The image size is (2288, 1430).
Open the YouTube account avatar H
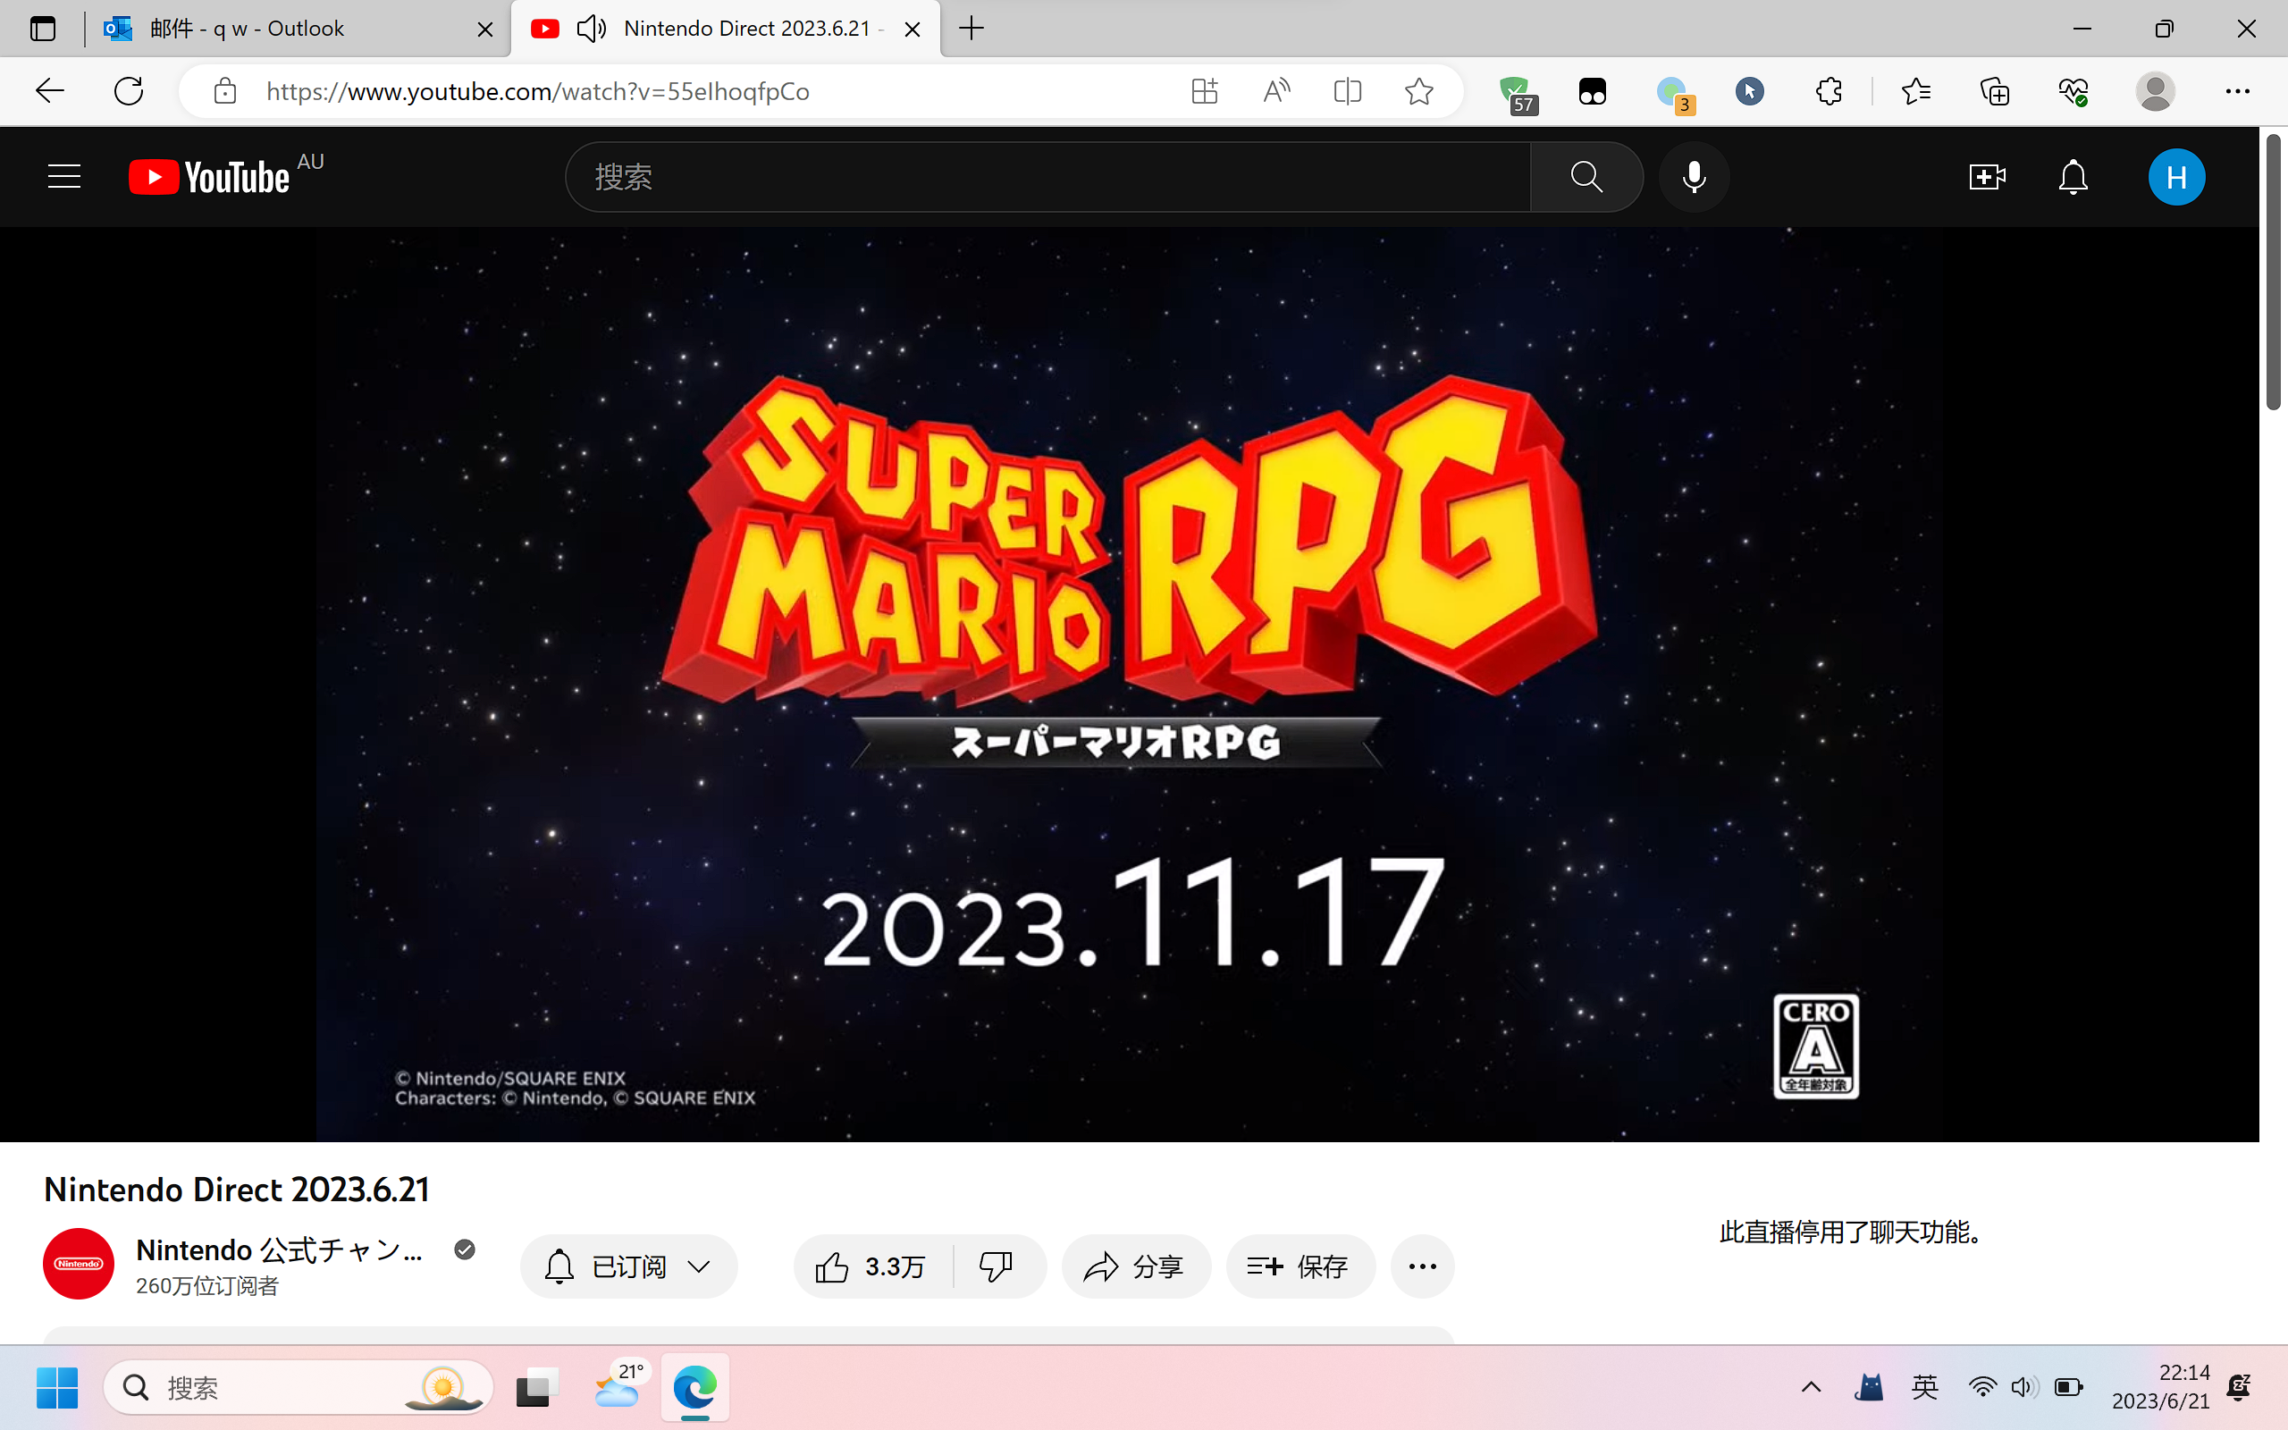pos(2176,177)
